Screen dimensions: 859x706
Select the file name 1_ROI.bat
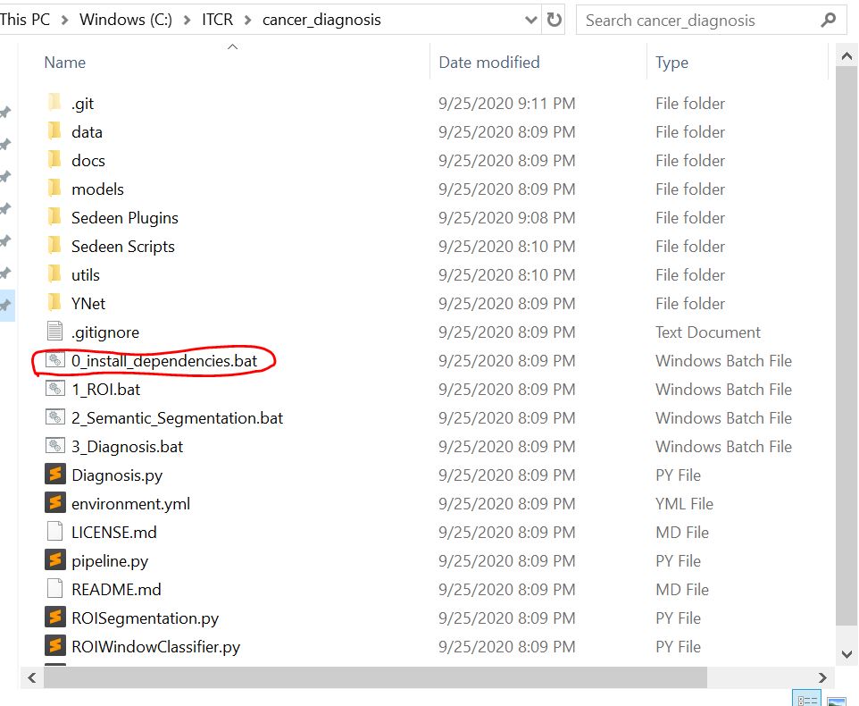click(x=105, y=389)
